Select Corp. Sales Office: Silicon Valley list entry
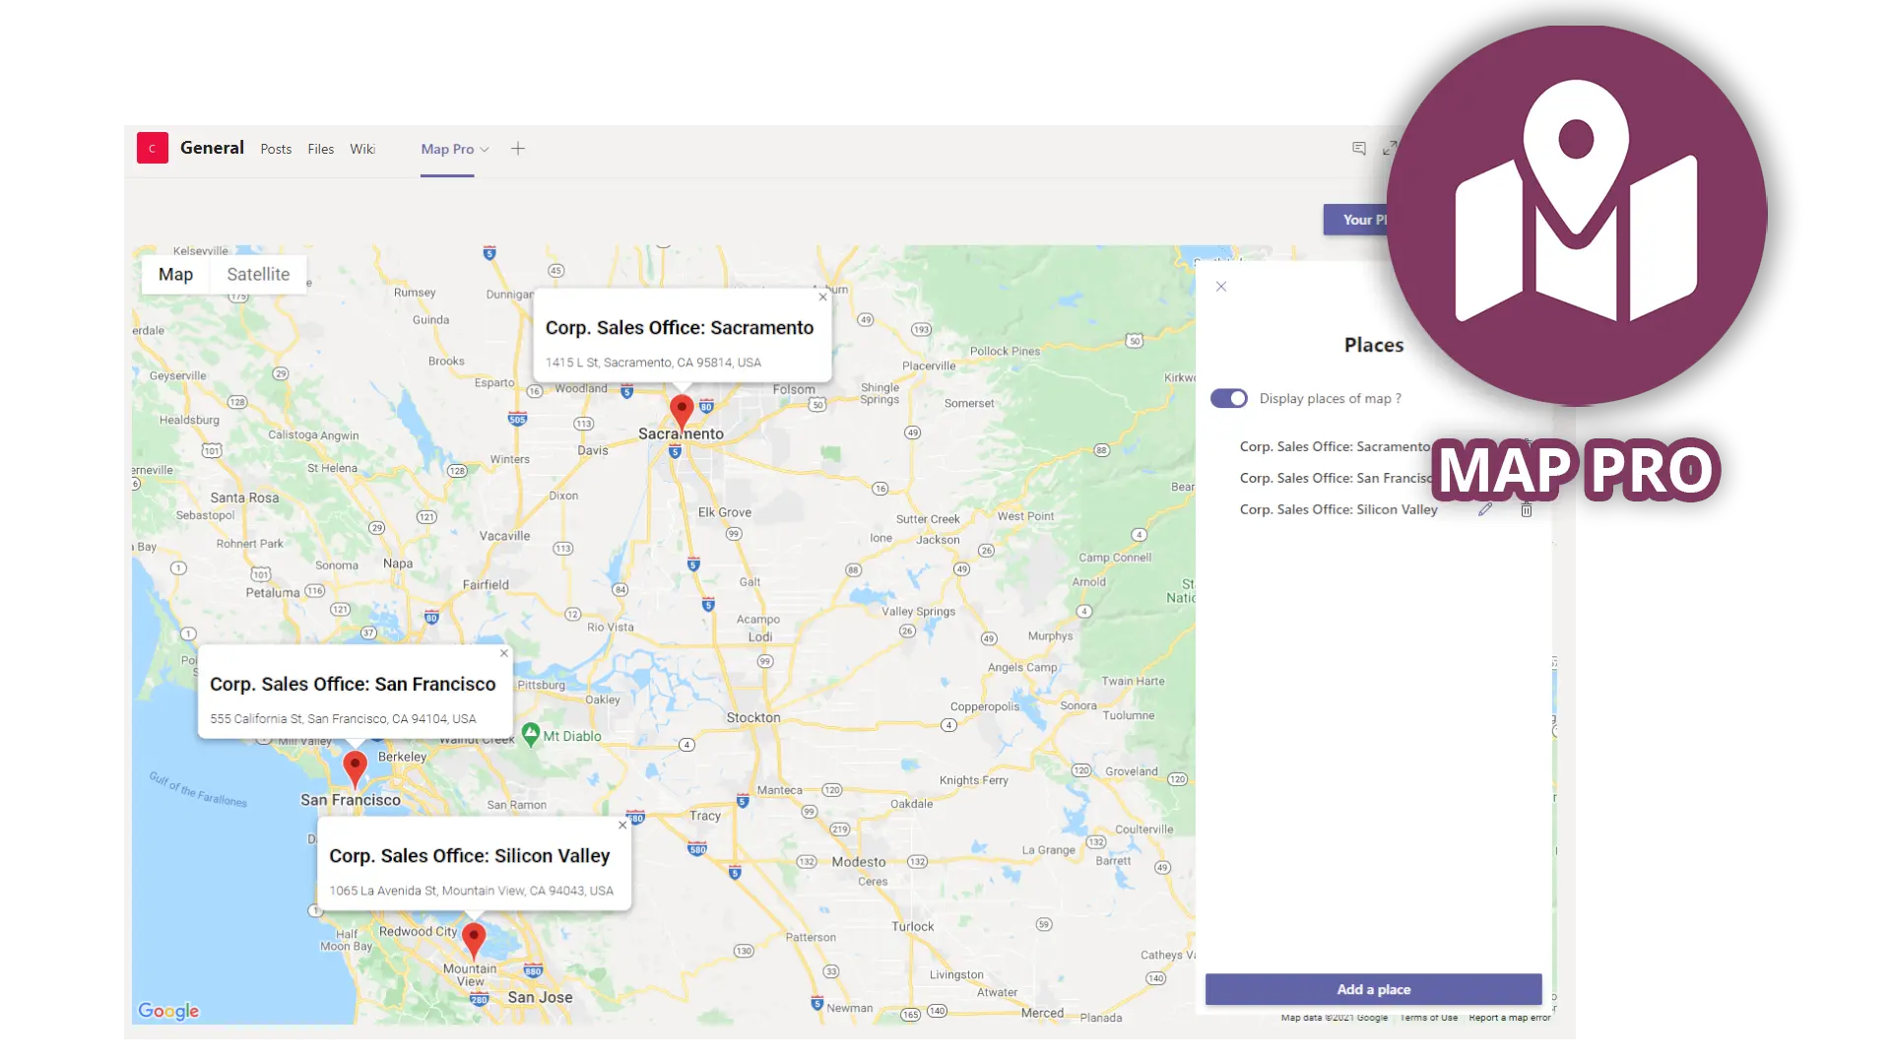 [x=1338, y=509]
